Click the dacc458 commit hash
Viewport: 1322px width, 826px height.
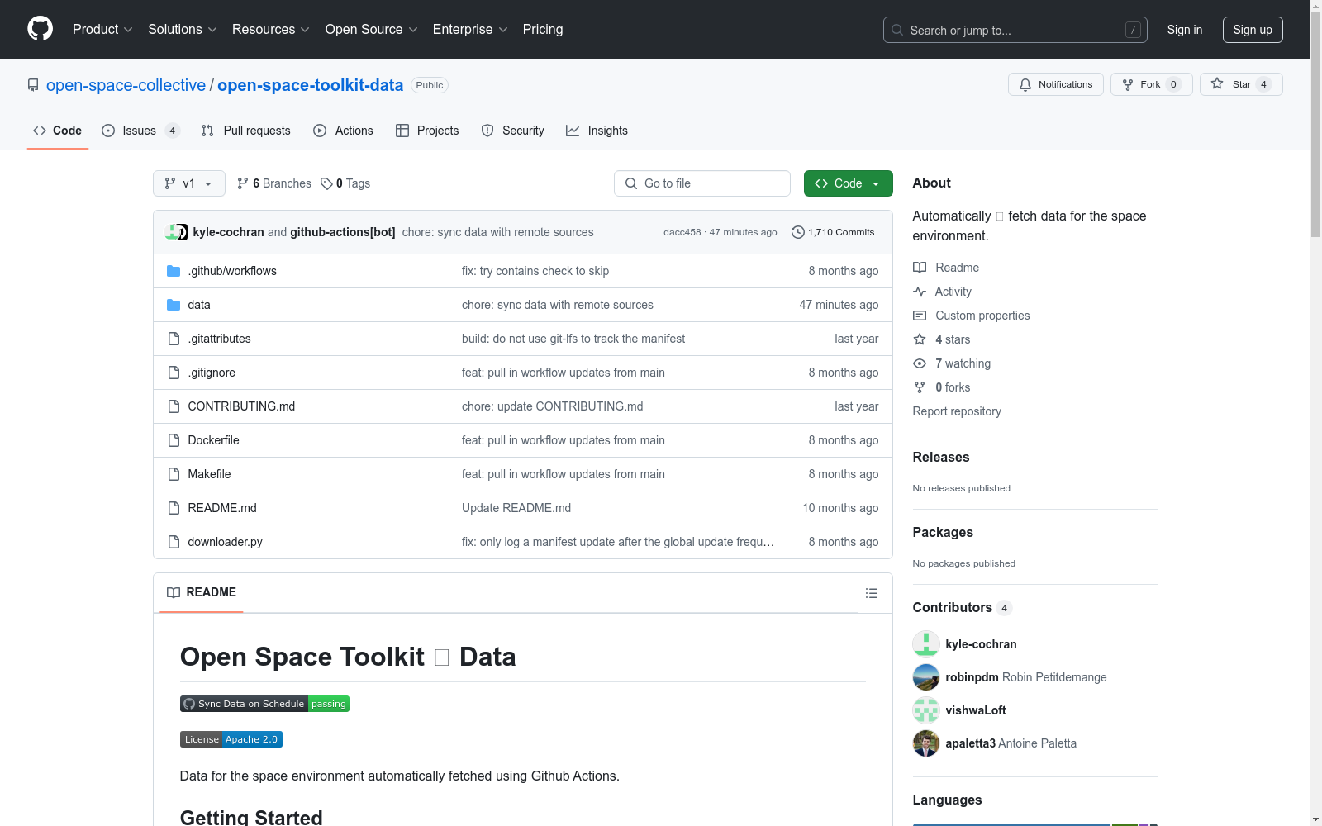click(682, 232)
